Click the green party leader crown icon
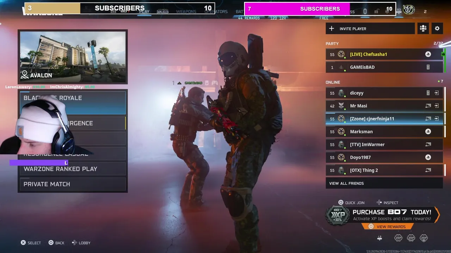The width and height of the screenshot is (451, 253). click(443, 54)
